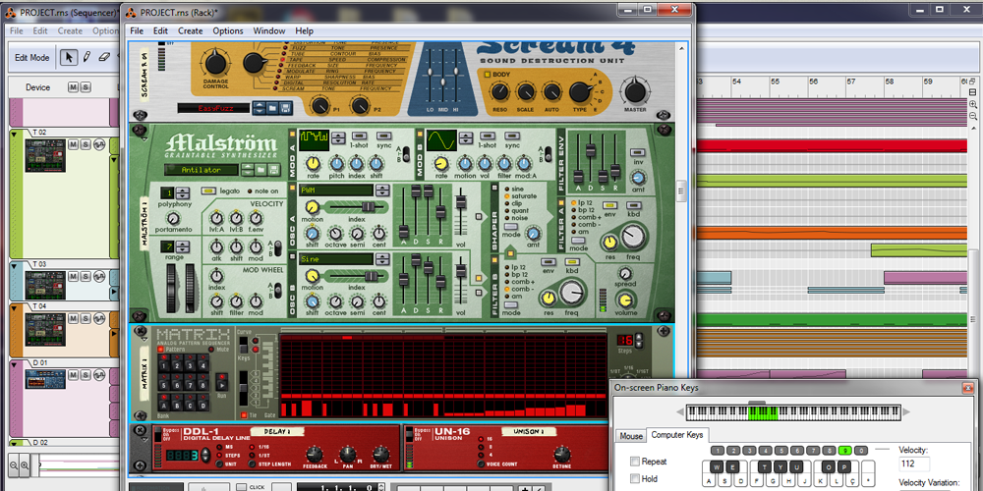
Task: Click the Malström portamento knob
Action: [172, 219]
